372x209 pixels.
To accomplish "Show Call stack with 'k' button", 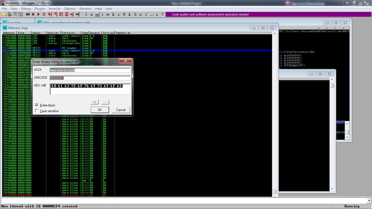I will pyautogui.click(x=130, y=14).
